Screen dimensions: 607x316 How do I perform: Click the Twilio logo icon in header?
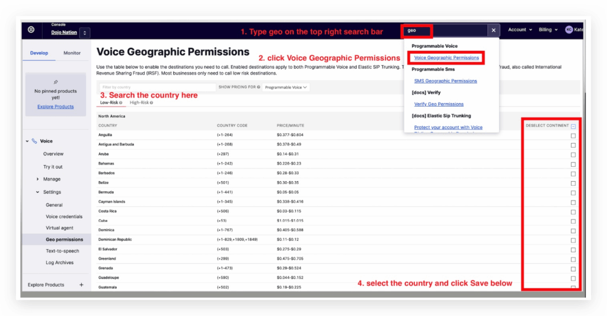pos(31,30)
